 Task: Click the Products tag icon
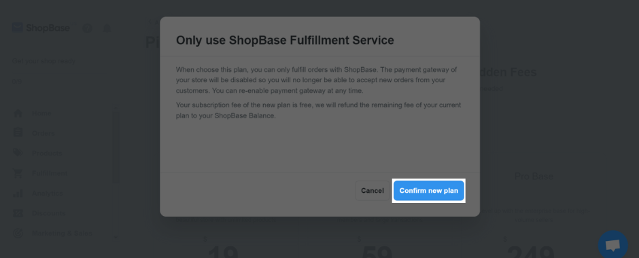(18, 153)
